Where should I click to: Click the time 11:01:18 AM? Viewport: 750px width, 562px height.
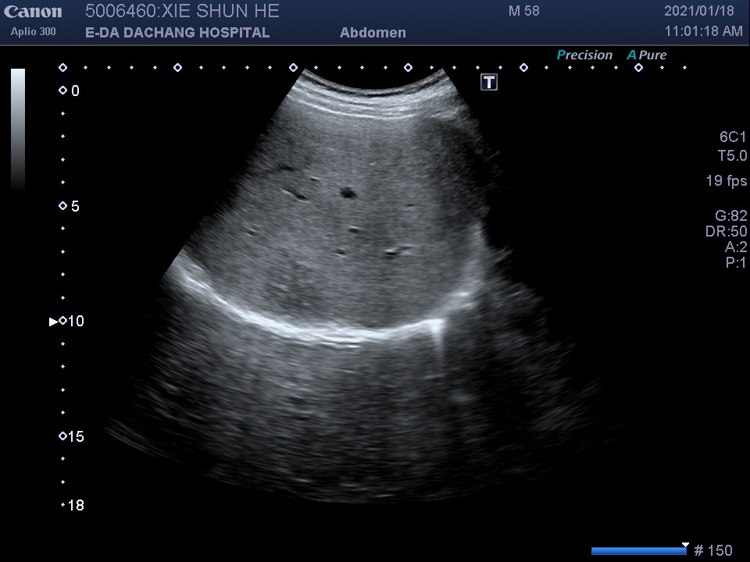(x=704, y=31)
